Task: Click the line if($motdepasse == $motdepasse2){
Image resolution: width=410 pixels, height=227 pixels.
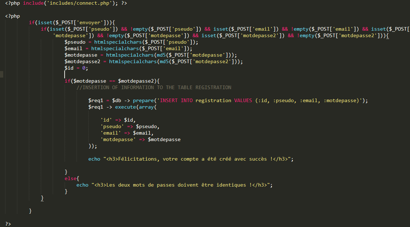Action: 112,81
